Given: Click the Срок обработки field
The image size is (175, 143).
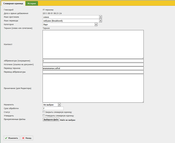Looking at the screenshot, I should click(53, 108).
